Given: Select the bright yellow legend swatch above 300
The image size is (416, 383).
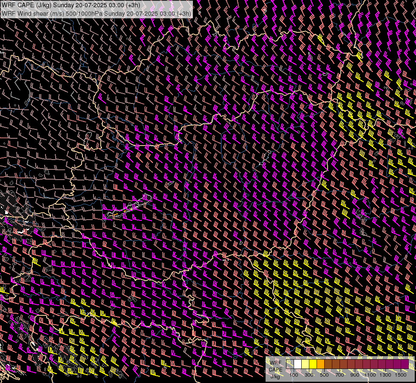Looking at the screenshot, I should [x=313, y=364].
